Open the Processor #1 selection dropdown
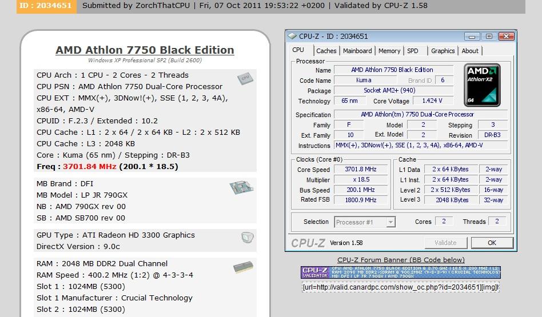Image resolution: width=542 pixels, height=317 pixels. click(x=365, y=222)
